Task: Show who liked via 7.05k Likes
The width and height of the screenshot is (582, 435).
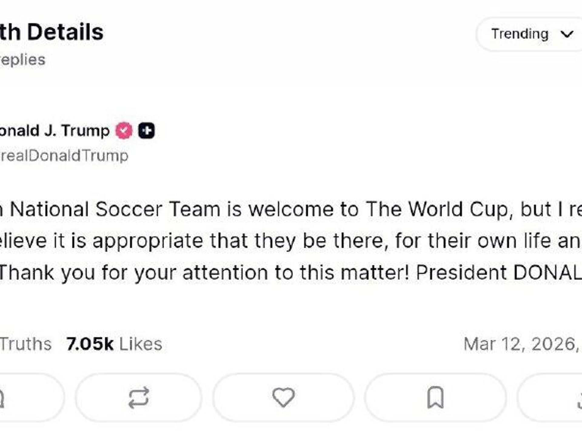Action: (114, 344)
